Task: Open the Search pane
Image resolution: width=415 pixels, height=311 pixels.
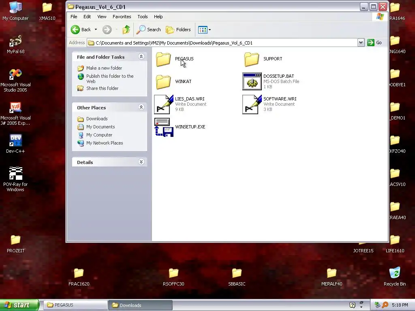Action: (x=148, y=30)
